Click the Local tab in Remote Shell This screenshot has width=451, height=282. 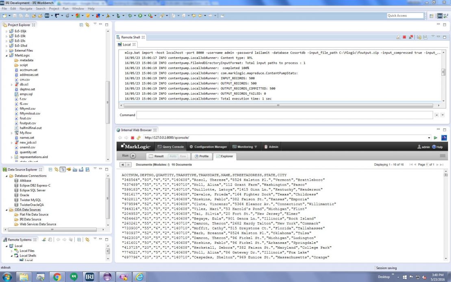(x=126, y=45)
